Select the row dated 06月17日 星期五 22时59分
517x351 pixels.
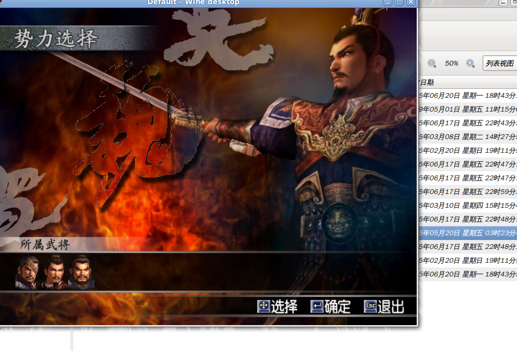tap(468, 192)
